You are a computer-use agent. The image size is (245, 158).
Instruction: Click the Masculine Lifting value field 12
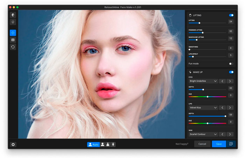click(231, 38)
